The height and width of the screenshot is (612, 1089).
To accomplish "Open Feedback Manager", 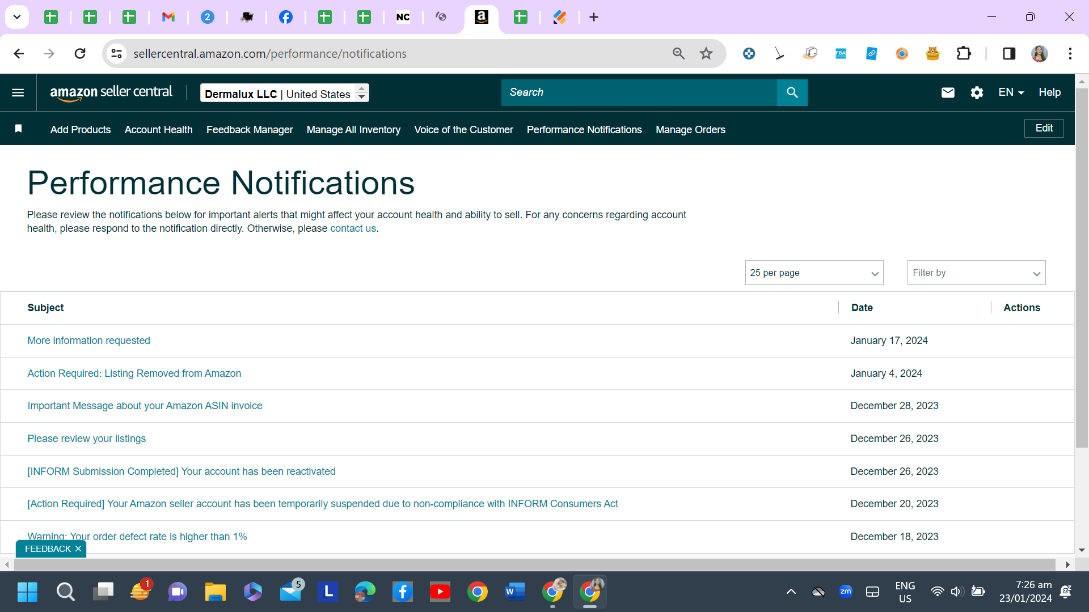I will click(x=250, y=130).
